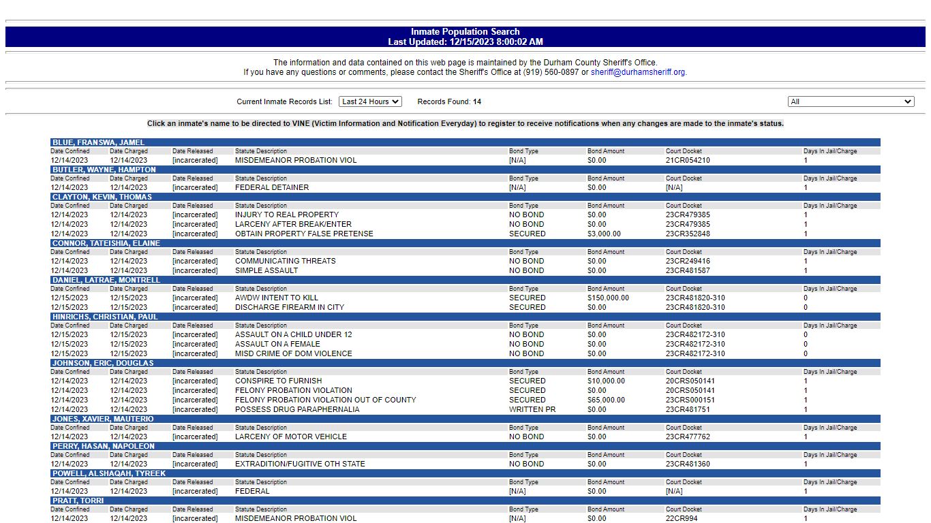
Task: Select docket number 23CR477762
Action: [x=688, y=437]
